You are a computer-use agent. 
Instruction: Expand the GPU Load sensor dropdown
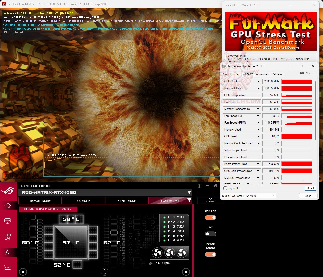(258, 136)
